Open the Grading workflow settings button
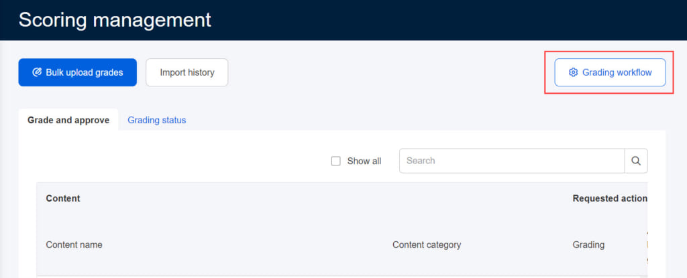687x278 pixels. (610, 72)
